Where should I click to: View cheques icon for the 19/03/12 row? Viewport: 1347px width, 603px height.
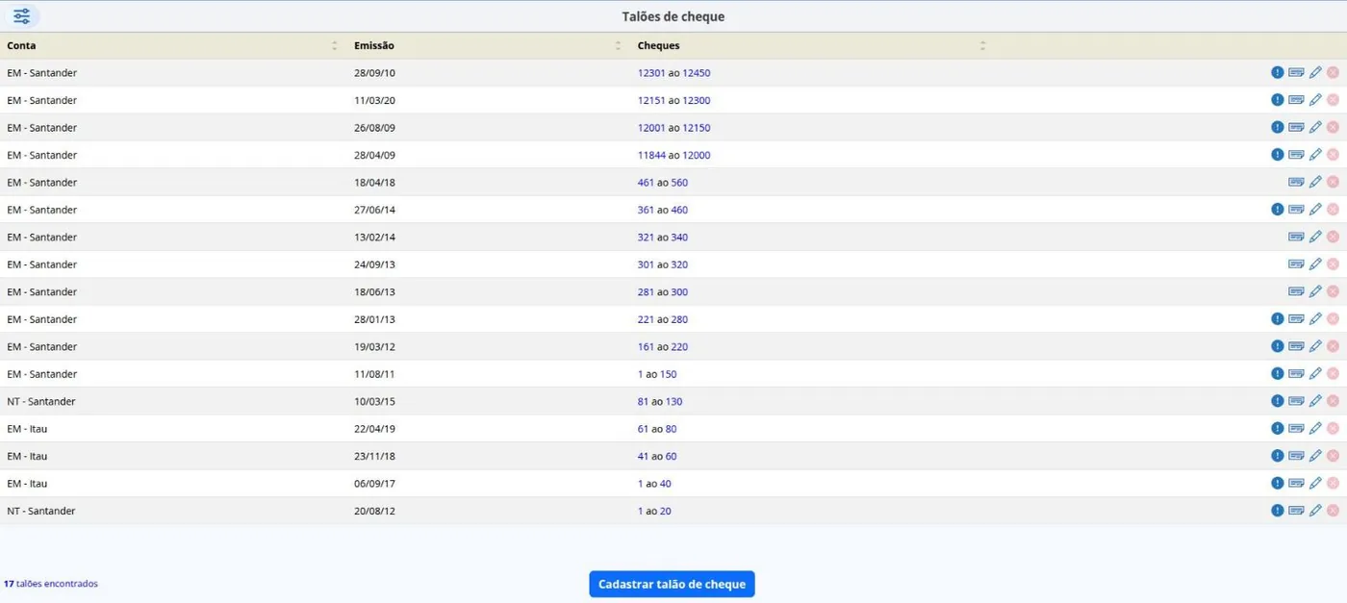point(1296,346)
